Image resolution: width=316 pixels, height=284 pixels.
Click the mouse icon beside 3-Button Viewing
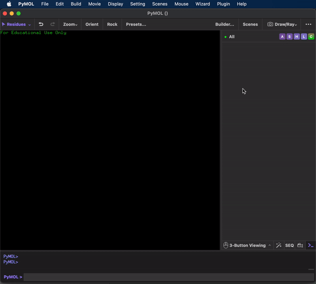[x=226, y=245]
